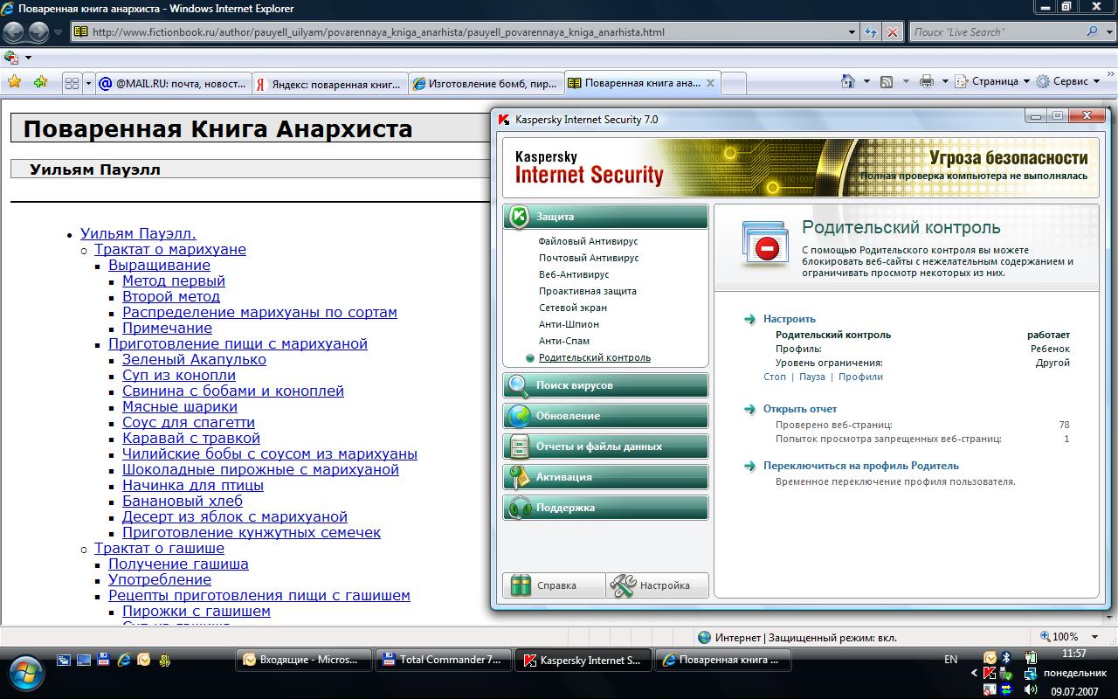Click the floppy disk quick launch icon

pos(104,660)
